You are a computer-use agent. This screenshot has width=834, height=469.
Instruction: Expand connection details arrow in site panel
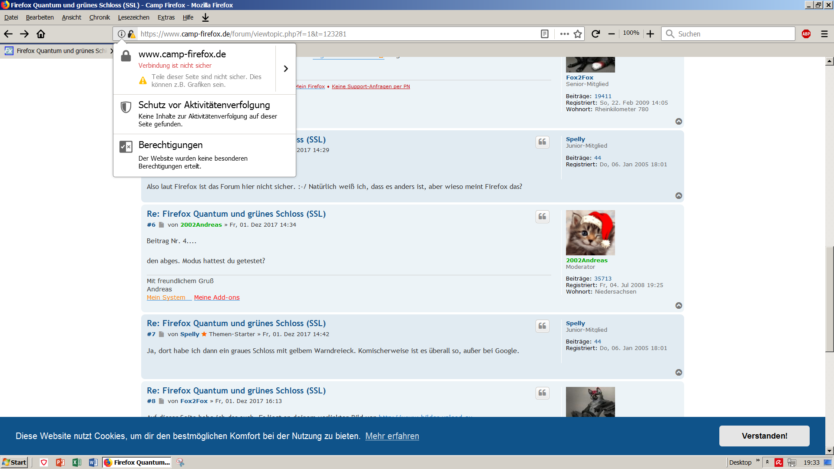(x=285, y=69)
